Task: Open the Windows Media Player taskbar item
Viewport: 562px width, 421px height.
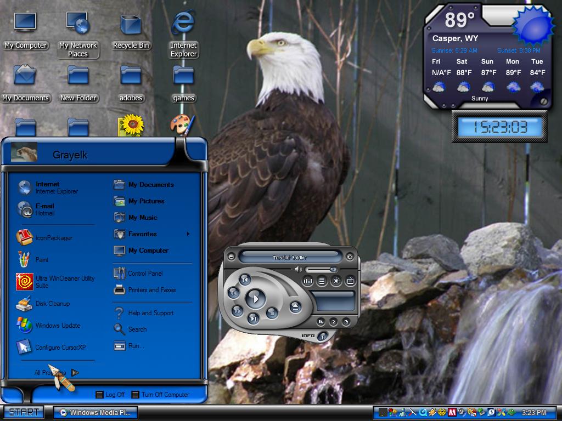Action: point(95,412)
